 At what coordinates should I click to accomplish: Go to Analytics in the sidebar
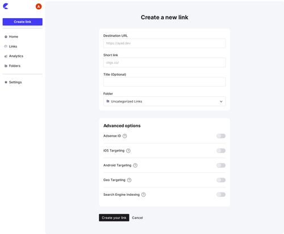point(16,56)
